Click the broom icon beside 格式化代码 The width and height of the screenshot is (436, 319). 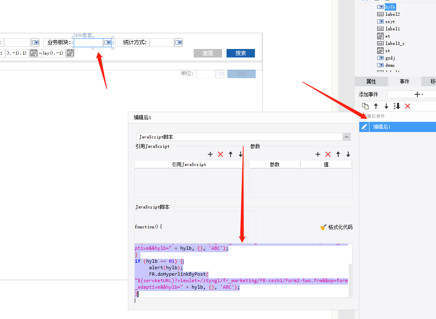click(323, 227)
